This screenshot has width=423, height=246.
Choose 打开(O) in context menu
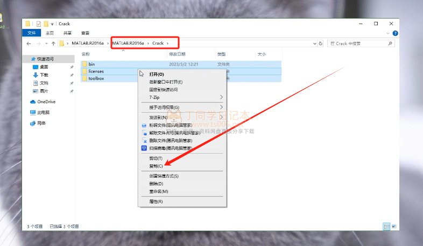182,74
